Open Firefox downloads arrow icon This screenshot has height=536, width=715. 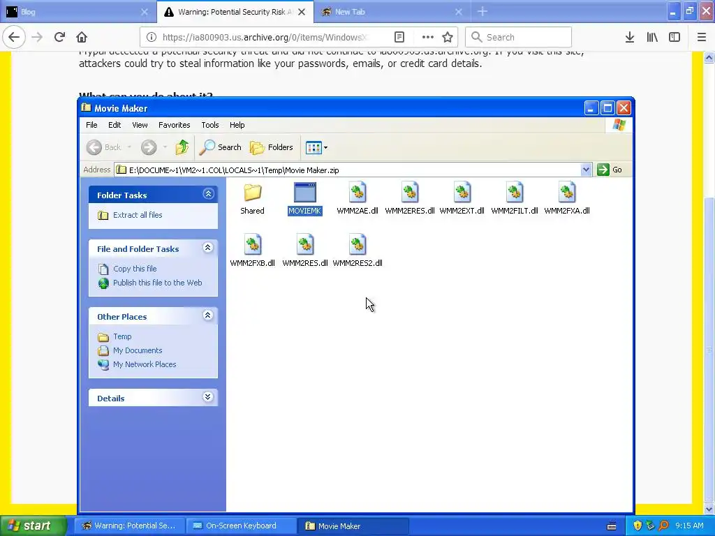coord(630,37)
